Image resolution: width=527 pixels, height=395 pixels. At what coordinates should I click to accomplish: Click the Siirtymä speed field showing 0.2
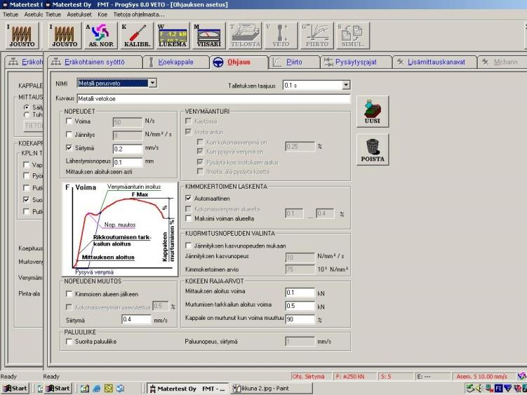point(128,149)
